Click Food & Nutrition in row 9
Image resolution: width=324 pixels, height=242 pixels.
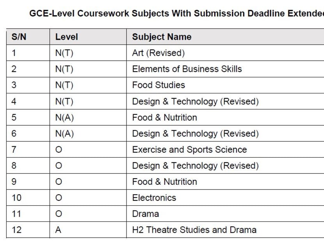[164, 182]
